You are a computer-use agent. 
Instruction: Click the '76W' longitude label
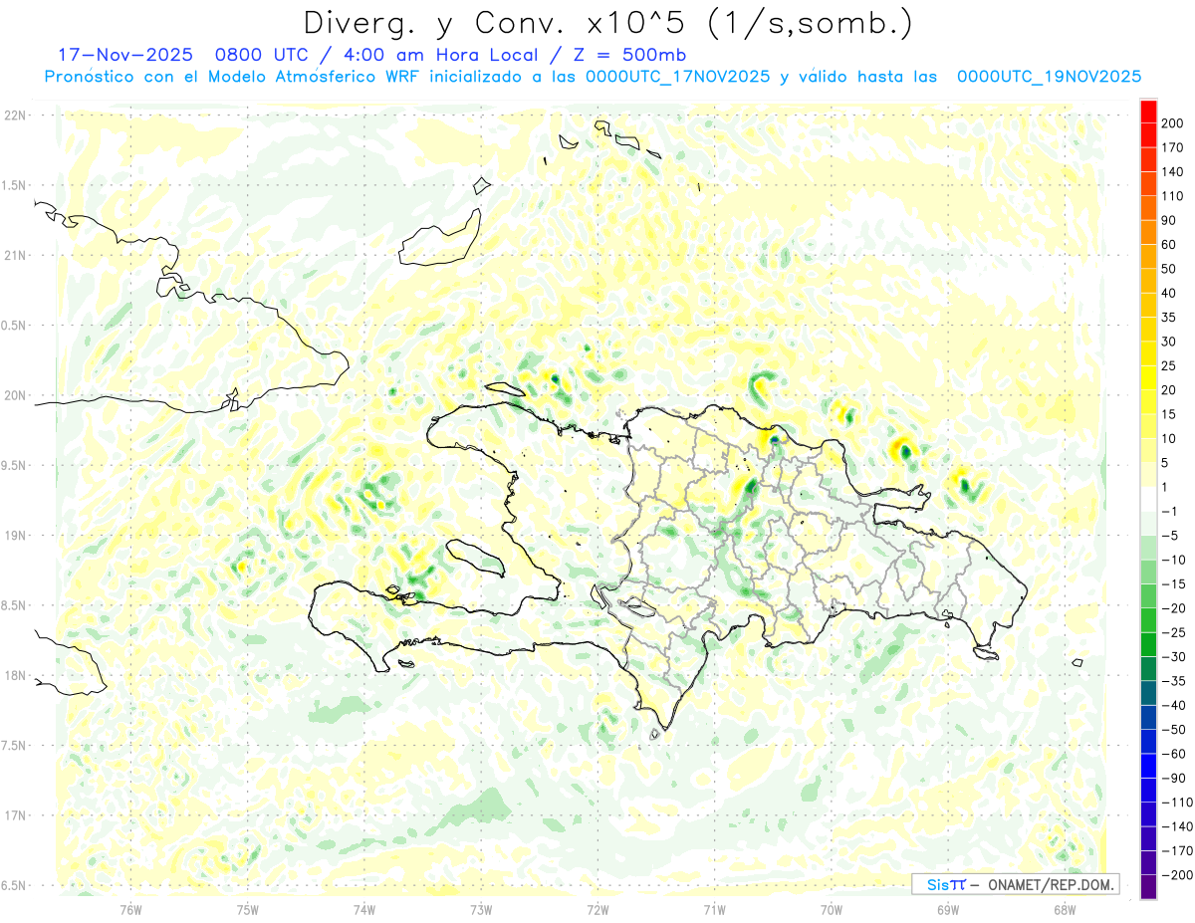[x=130, y=909]
